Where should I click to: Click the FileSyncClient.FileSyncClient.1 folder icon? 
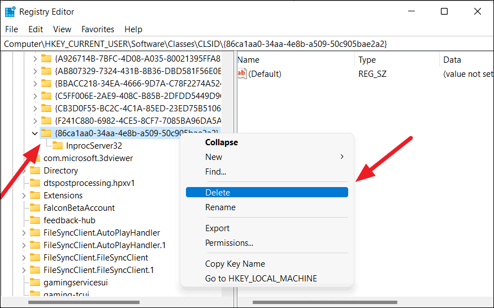point(35,270)
